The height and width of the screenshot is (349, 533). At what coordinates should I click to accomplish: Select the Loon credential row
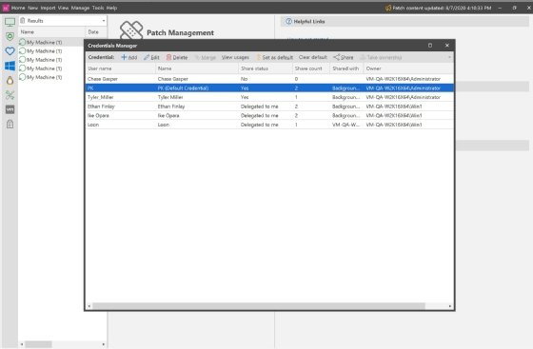269,125
